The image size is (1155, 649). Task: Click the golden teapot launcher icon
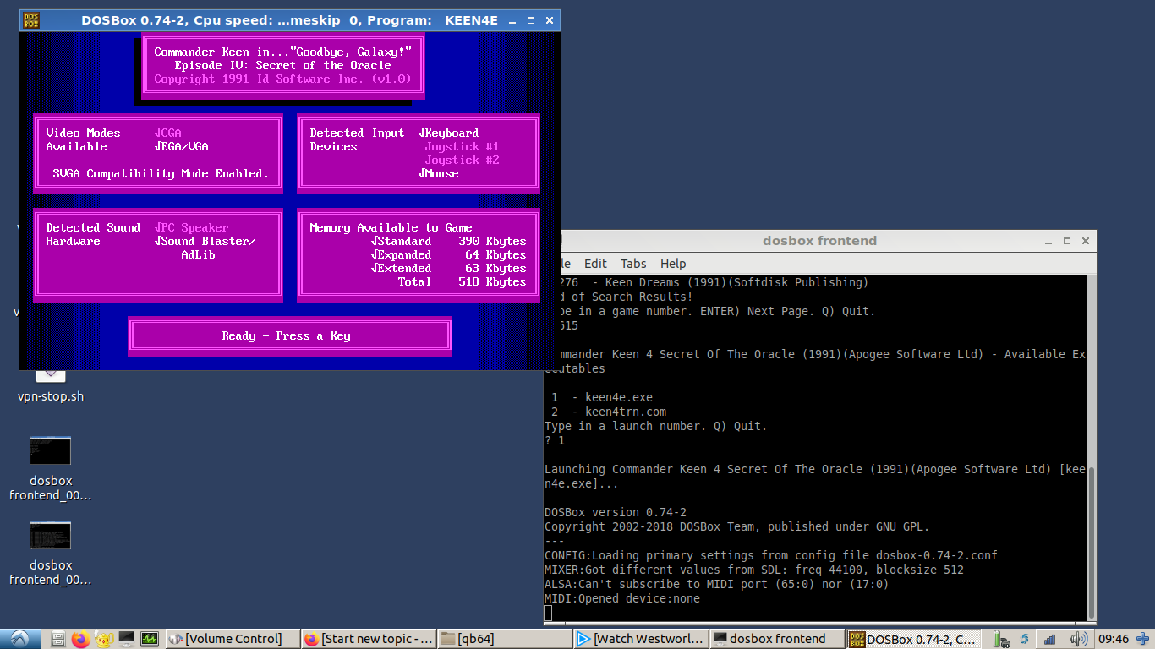point(104,639)
